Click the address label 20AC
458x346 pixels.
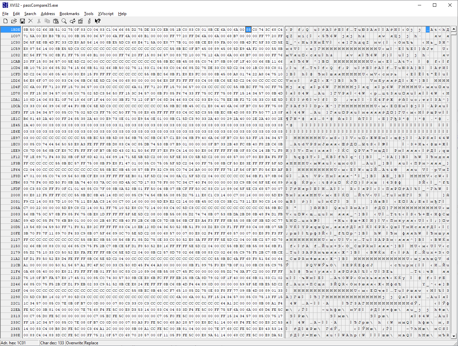pos(15,220)
